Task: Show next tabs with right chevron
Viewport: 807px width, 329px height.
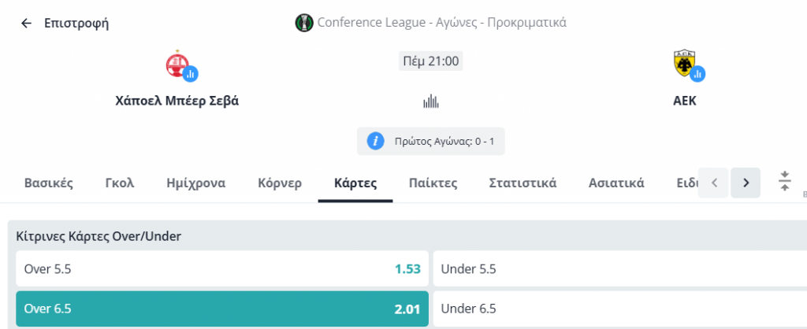Action: [x=746, y=183]
